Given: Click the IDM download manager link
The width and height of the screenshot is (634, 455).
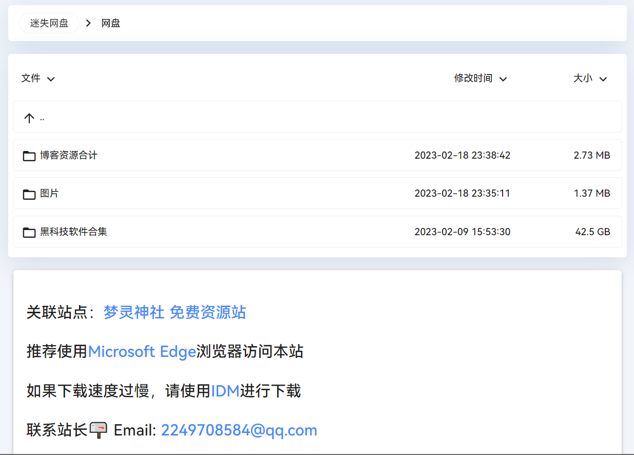Looking at the screenshot, I should click(225, 391).
